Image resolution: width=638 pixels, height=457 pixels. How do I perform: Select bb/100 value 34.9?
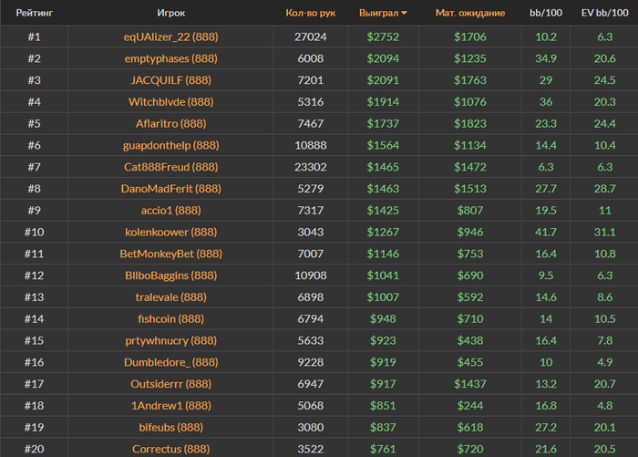(546, 58)
